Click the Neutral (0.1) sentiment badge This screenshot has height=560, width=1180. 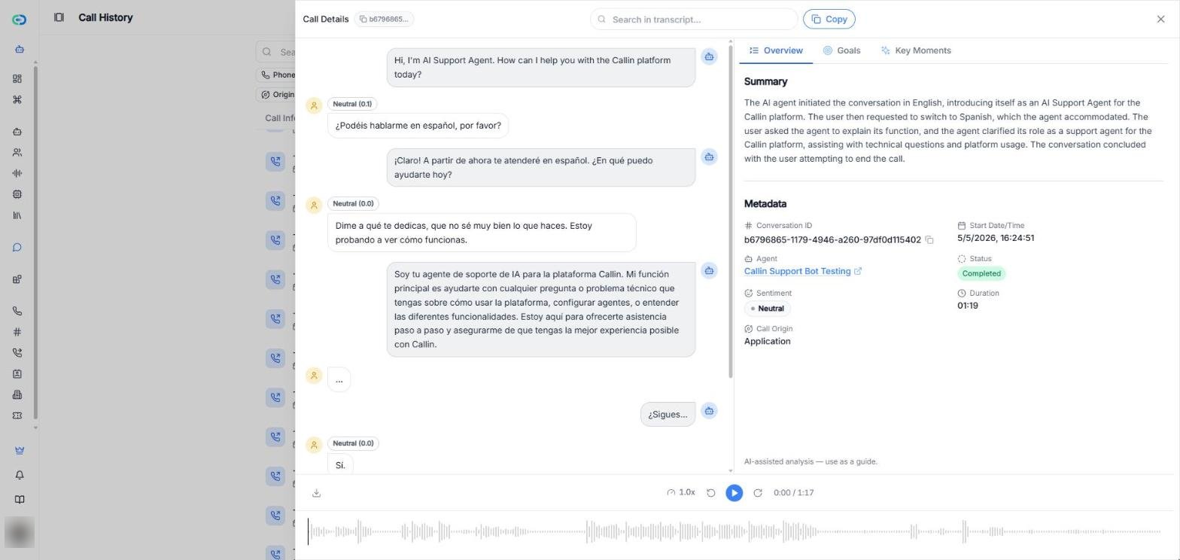tap(352, 104)
